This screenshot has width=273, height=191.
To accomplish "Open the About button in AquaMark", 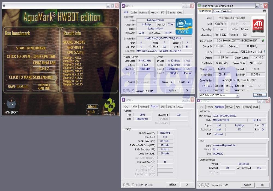I will 92,107.
